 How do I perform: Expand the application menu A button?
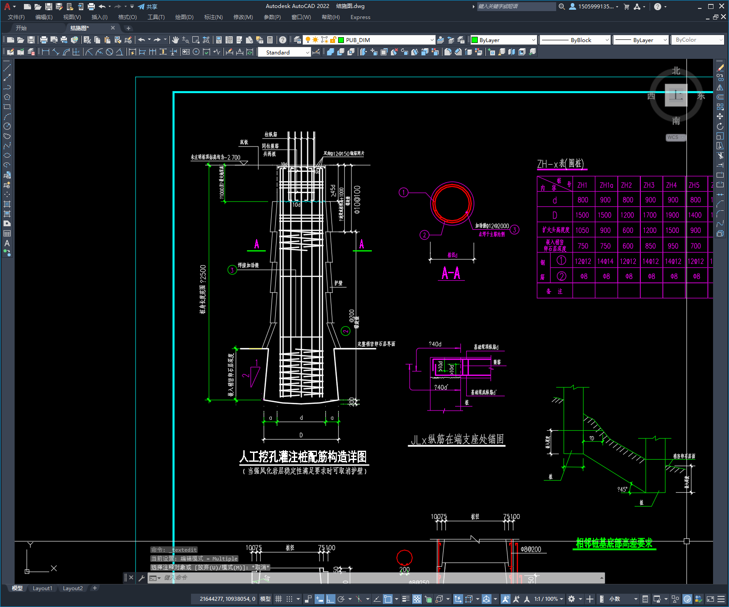click(10, 7)
